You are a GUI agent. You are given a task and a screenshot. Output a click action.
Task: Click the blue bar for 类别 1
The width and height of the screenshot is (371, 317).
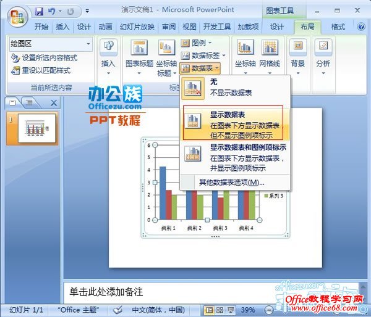coord(163,193)
